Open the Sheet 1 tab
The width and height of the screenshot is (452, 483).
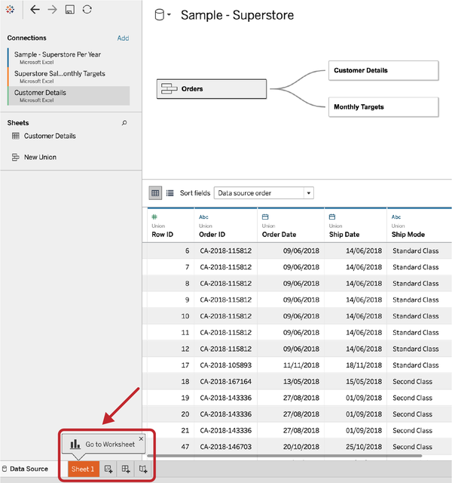(83, 469)
